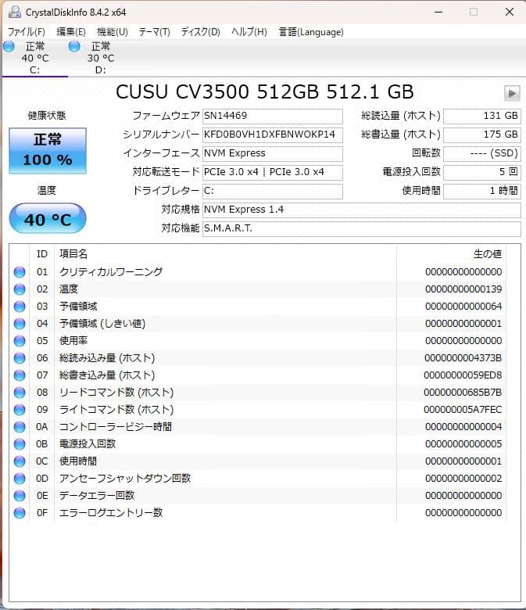Click the 対応機能 field S.M.A.R.T.

(x=362, y=228)
